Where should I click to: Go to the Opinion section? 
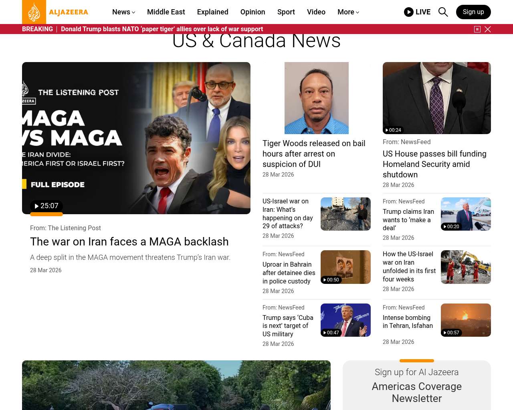click(252, 12)
